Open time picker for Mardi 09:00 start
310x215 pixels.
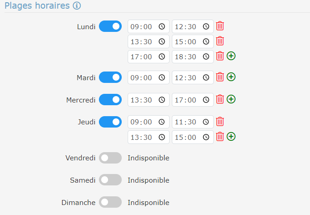161,77
